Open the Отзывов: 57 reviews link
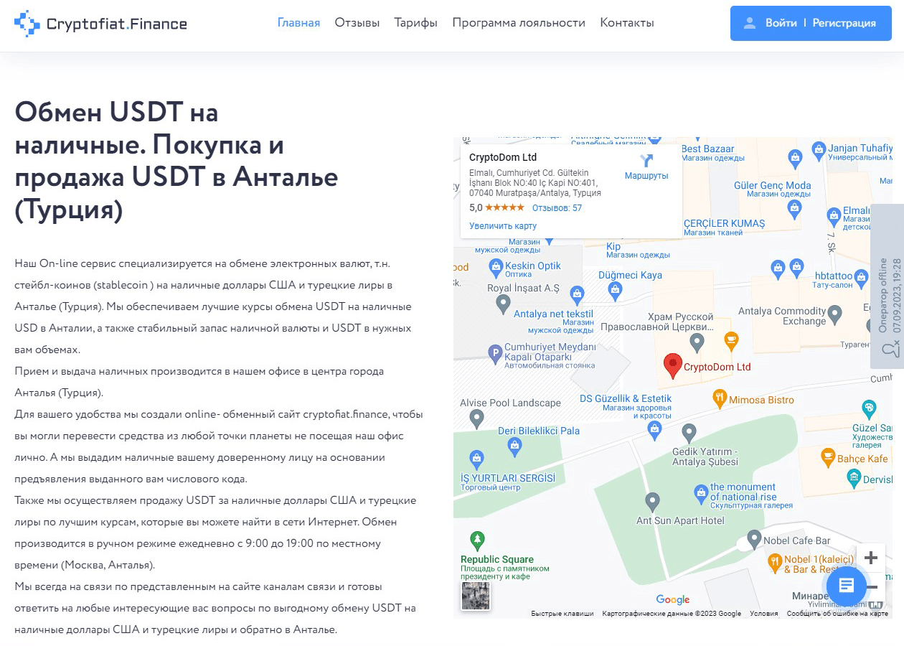This screenshot has height=646, width=904. (x=557, y=208)
